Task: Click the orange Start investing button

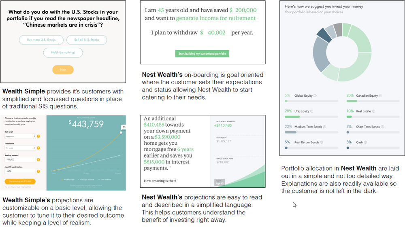Action: coord(20,181)
